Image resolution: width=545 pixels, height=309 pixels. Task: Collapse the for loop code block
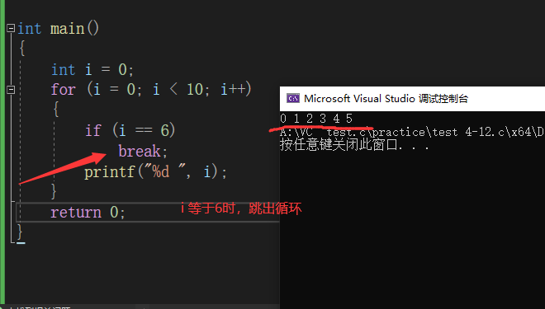pos(11,90)
